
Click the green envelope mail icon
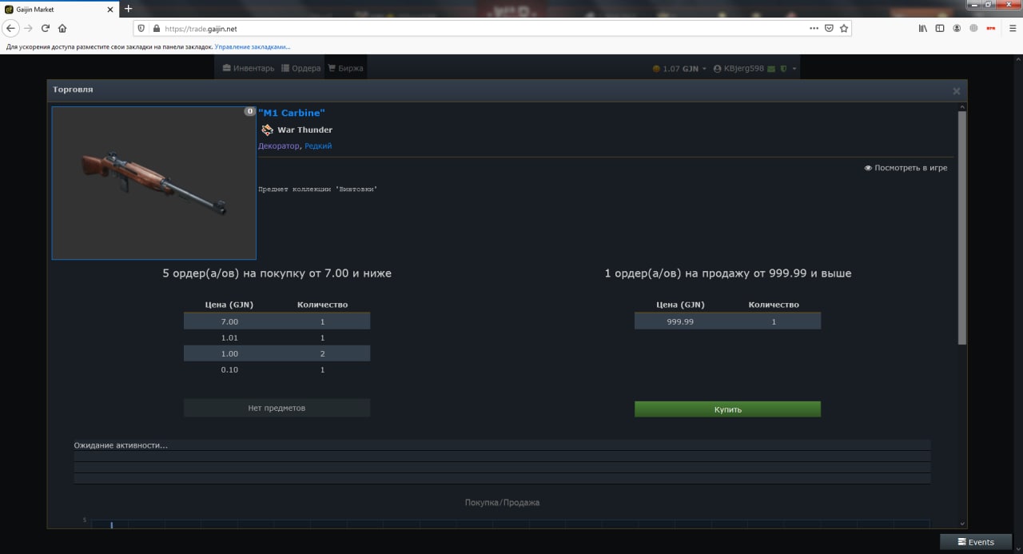[771, 69]
